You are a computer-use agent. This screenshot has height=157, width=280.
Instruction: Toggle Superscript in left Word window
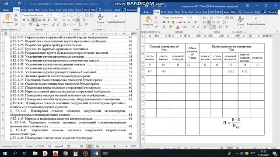(x=49, y=20)
